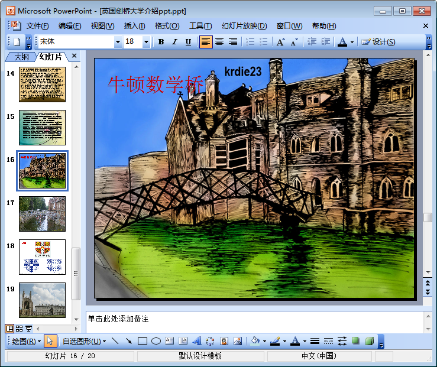Viewport: 437px width, 367px height.
Task: Select slide 19 thumbnail
Action: coord(42,300)
